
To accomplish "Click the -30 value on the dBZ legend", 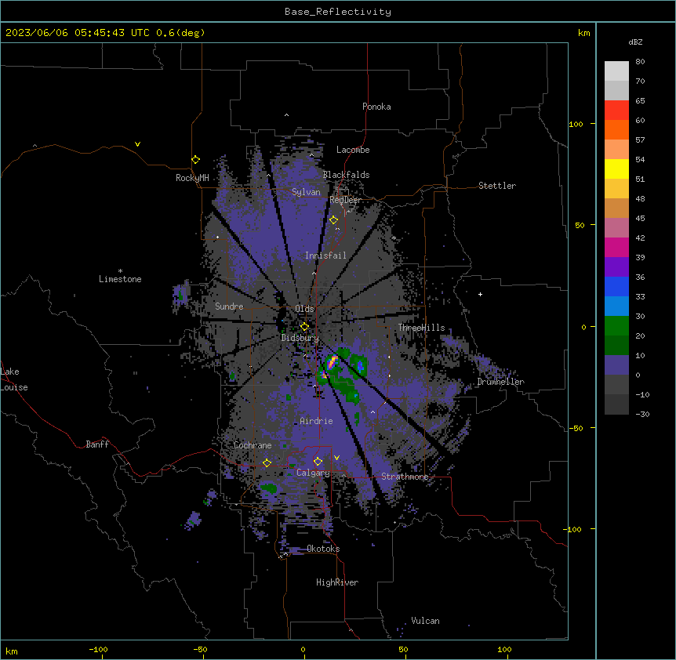I will coord(642,414).
